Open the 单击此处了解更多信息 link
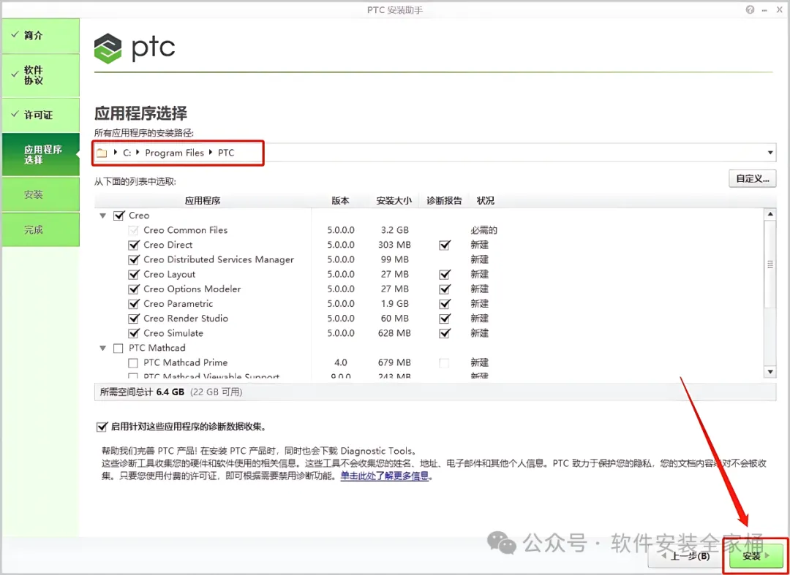This screenshot has height=575, width=790. click(x=385, y=476)
